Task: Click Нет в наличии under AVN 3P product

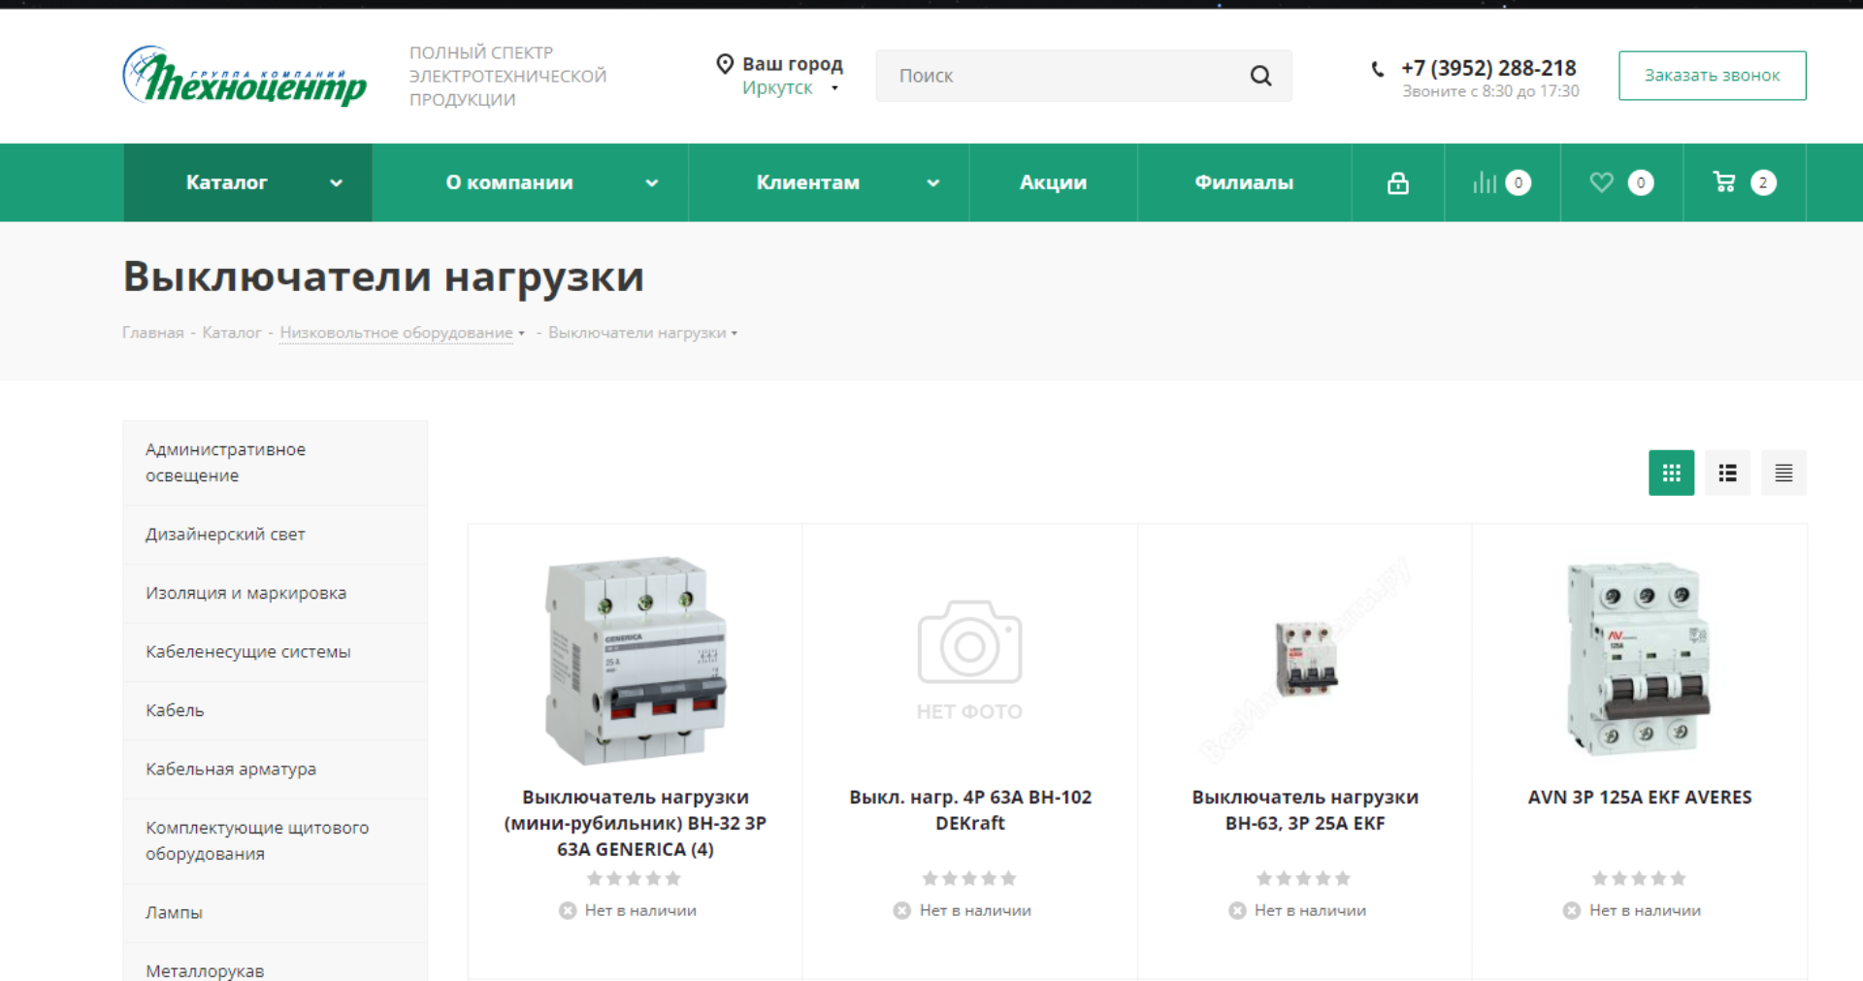Action: tap(1632, 910)
